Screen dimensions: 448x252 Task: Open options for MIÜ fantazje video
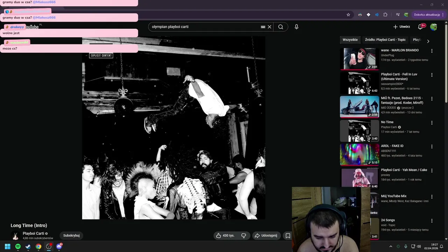point(432,99)
